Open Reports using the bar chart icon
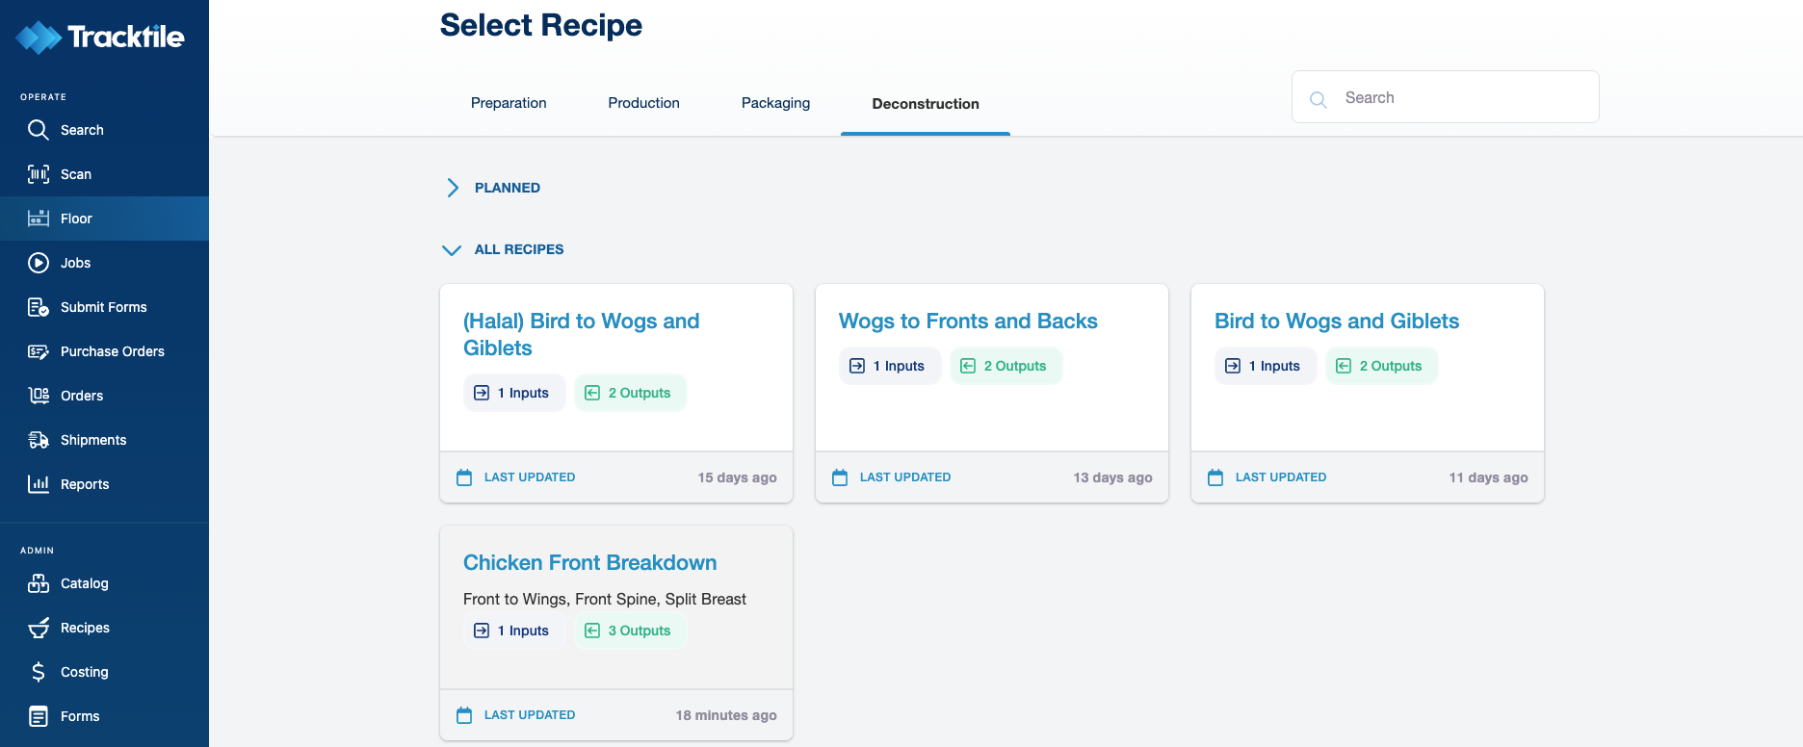Screen dimensions: 1803x747 click(39, 484)
